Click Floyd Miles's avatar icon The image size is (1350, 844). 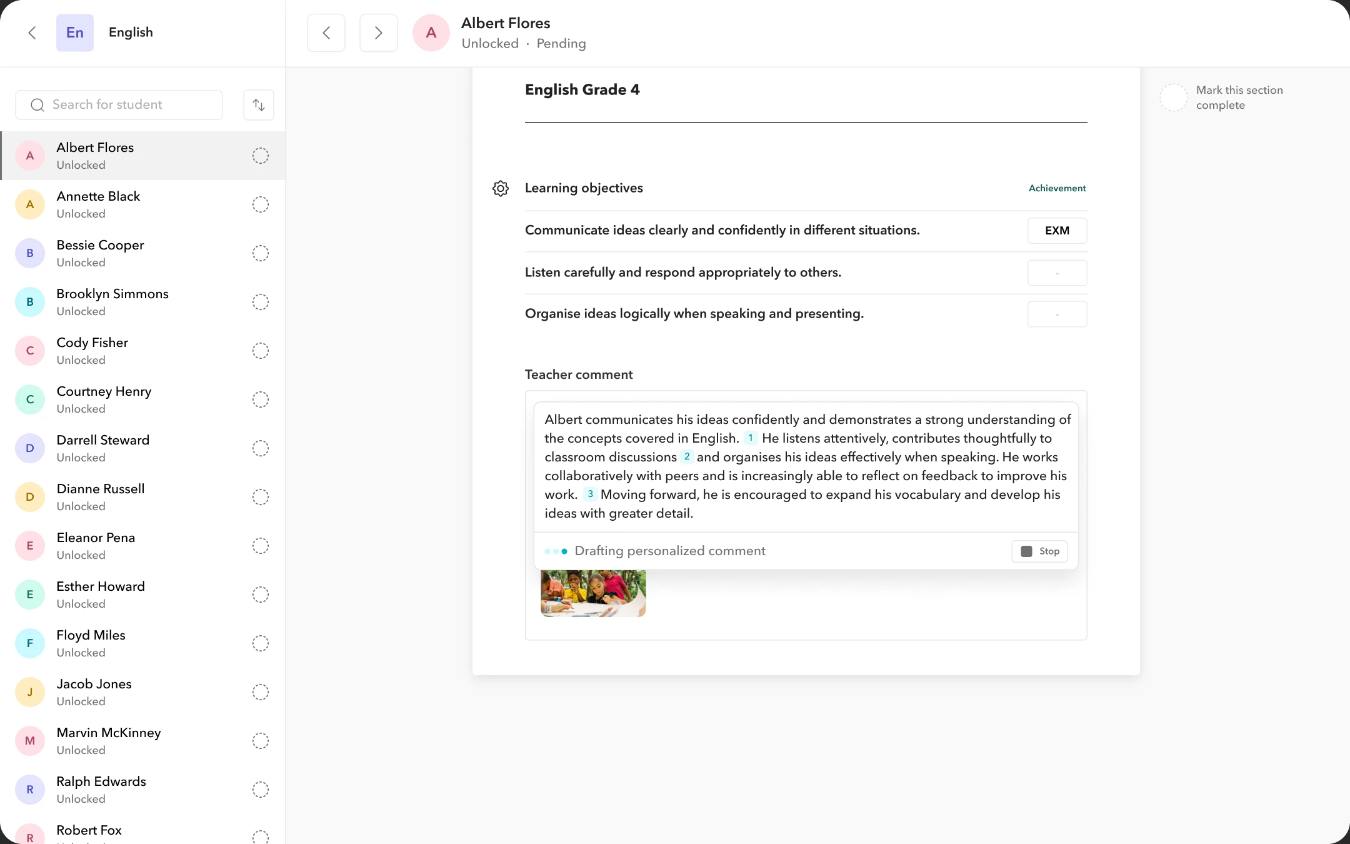tap(30, 643)
